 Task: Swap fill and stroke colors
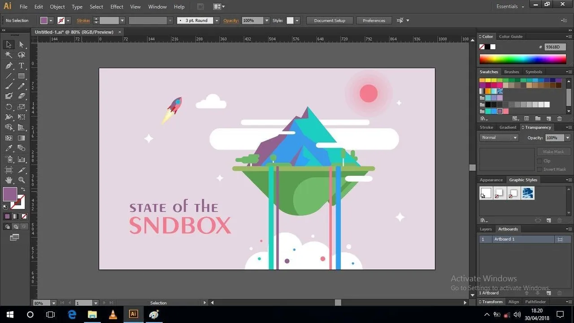pos(23,190)
